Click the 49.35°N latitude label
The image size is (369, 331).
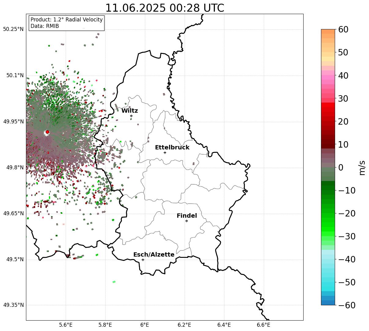13,305
